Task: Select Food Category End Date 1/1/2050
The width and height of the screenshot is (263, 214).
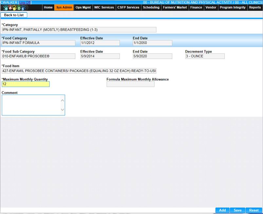Action: (x=153, y=43)
